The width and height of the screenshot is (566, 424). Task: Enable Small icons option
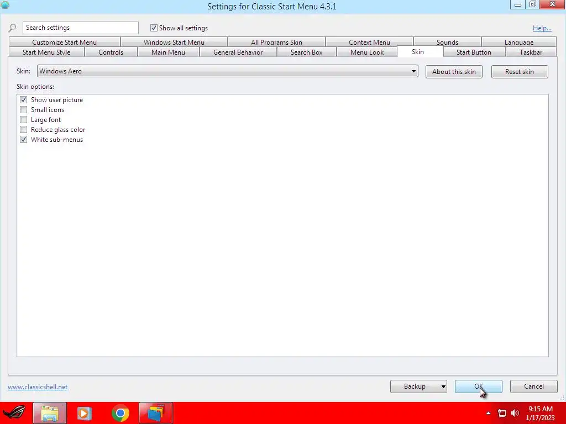[x=23, y=110]
